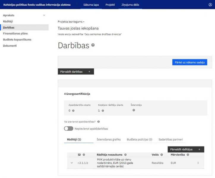Image resolution: width=215 pixels, height=178 pixels.
Task: Go to Budžeta kopsavilkums sidebar item
Action: (x=17, y=40)
